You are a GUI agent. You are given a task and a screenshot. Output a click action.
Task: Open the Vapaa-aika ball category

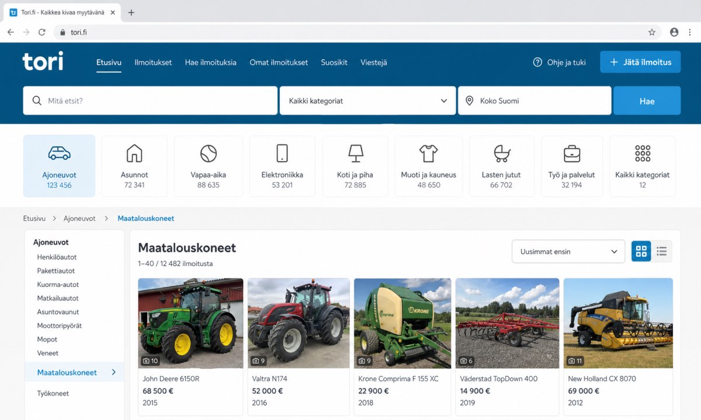click(208, 166)
